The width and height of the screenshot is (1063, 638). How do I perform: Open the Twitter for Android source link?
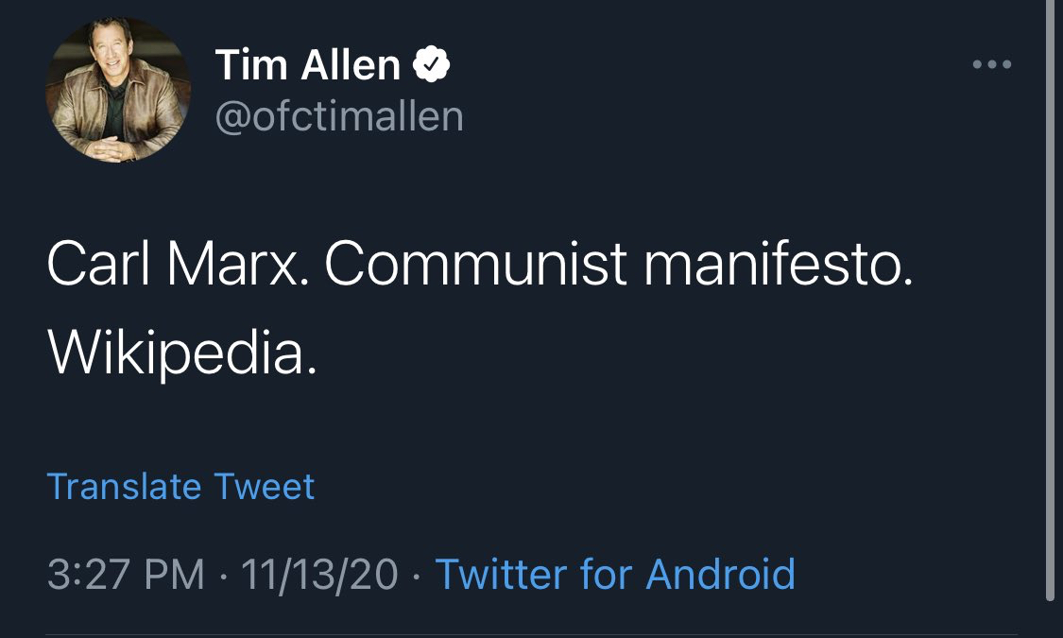pyautogui.click(x=614, y=574)
